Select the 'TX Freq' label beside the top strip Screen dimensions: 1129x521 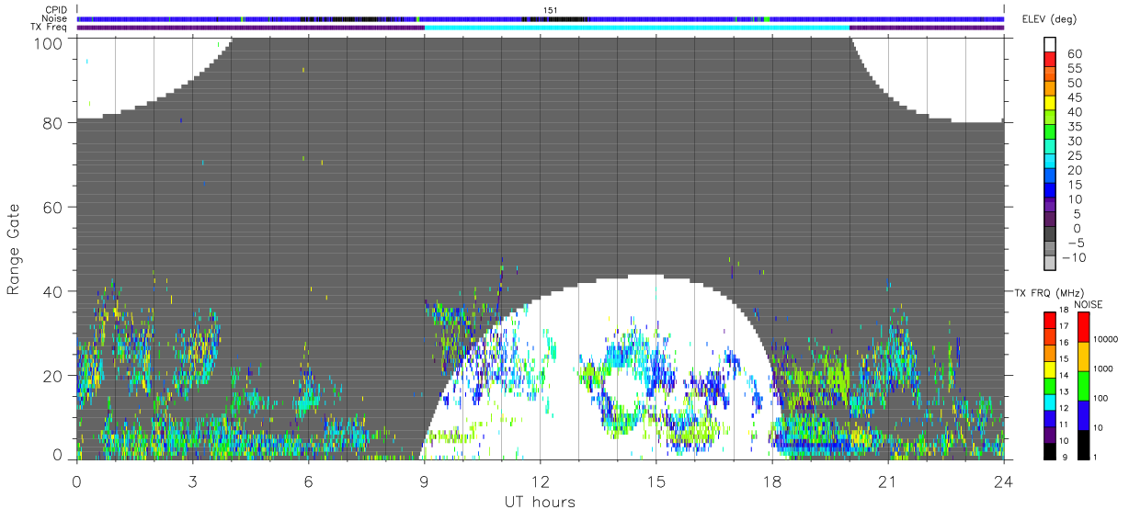tap(51, 27)
